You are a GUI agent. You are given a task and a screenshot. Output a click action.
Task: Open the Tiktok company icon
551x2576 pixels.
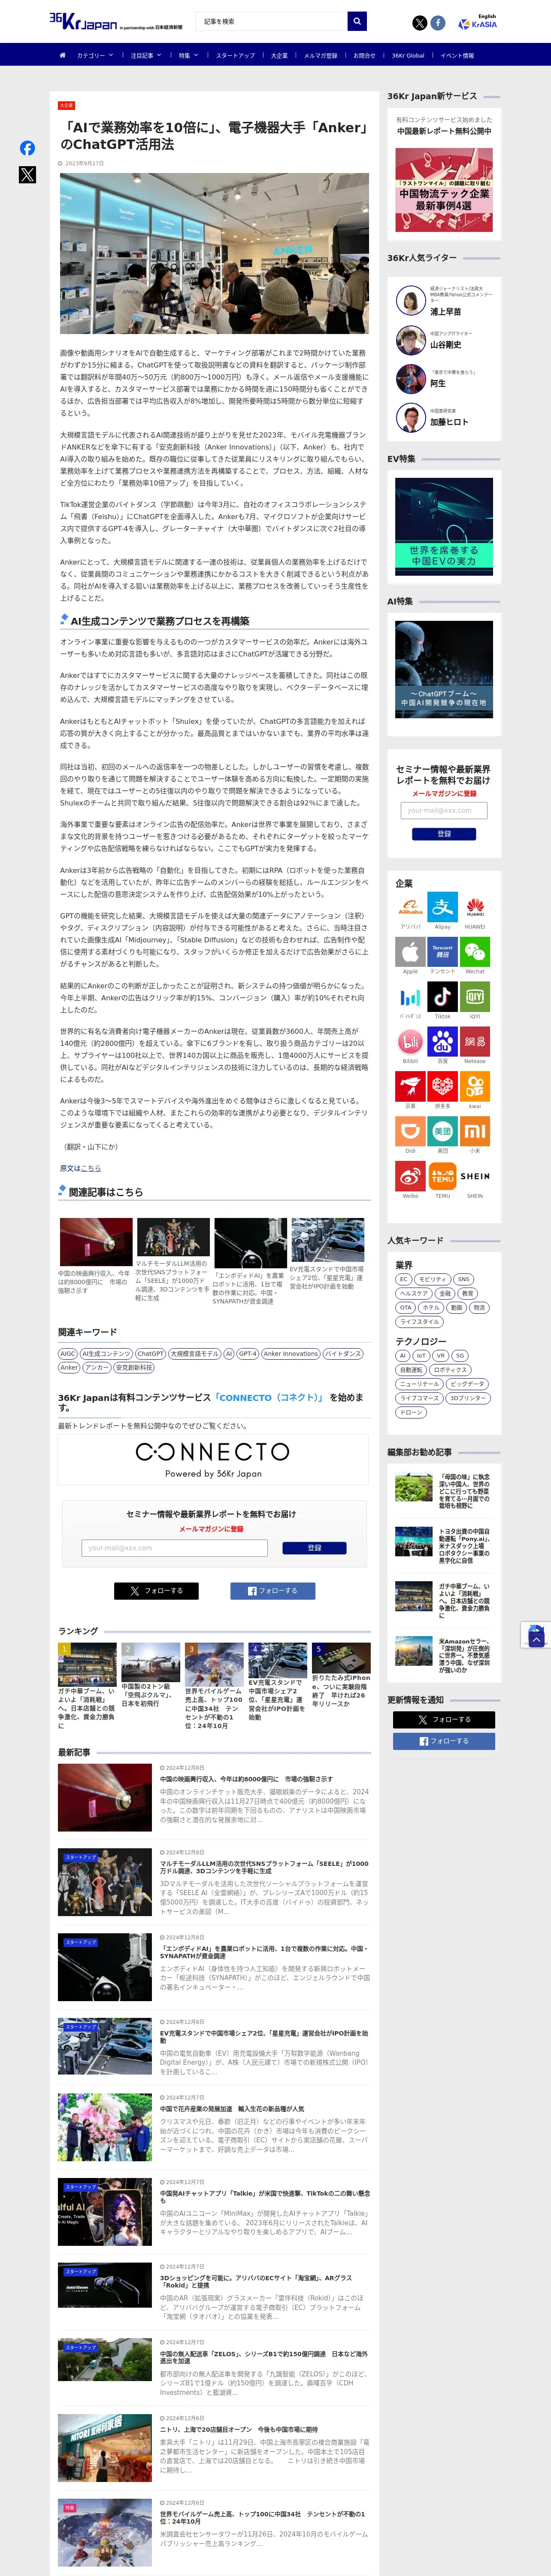pyautogui.click(x=443, y=997)
